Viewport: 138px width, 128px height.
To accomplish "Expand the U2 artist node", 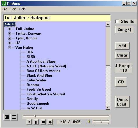I will point(9,43).
